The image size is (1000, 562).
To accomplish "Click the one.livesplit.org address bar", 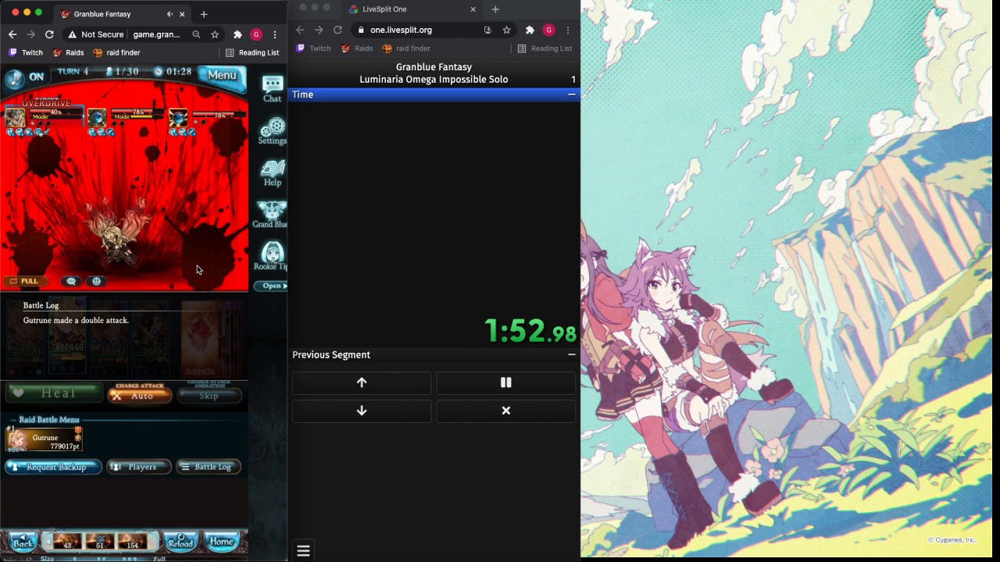I will pos(401,30).
